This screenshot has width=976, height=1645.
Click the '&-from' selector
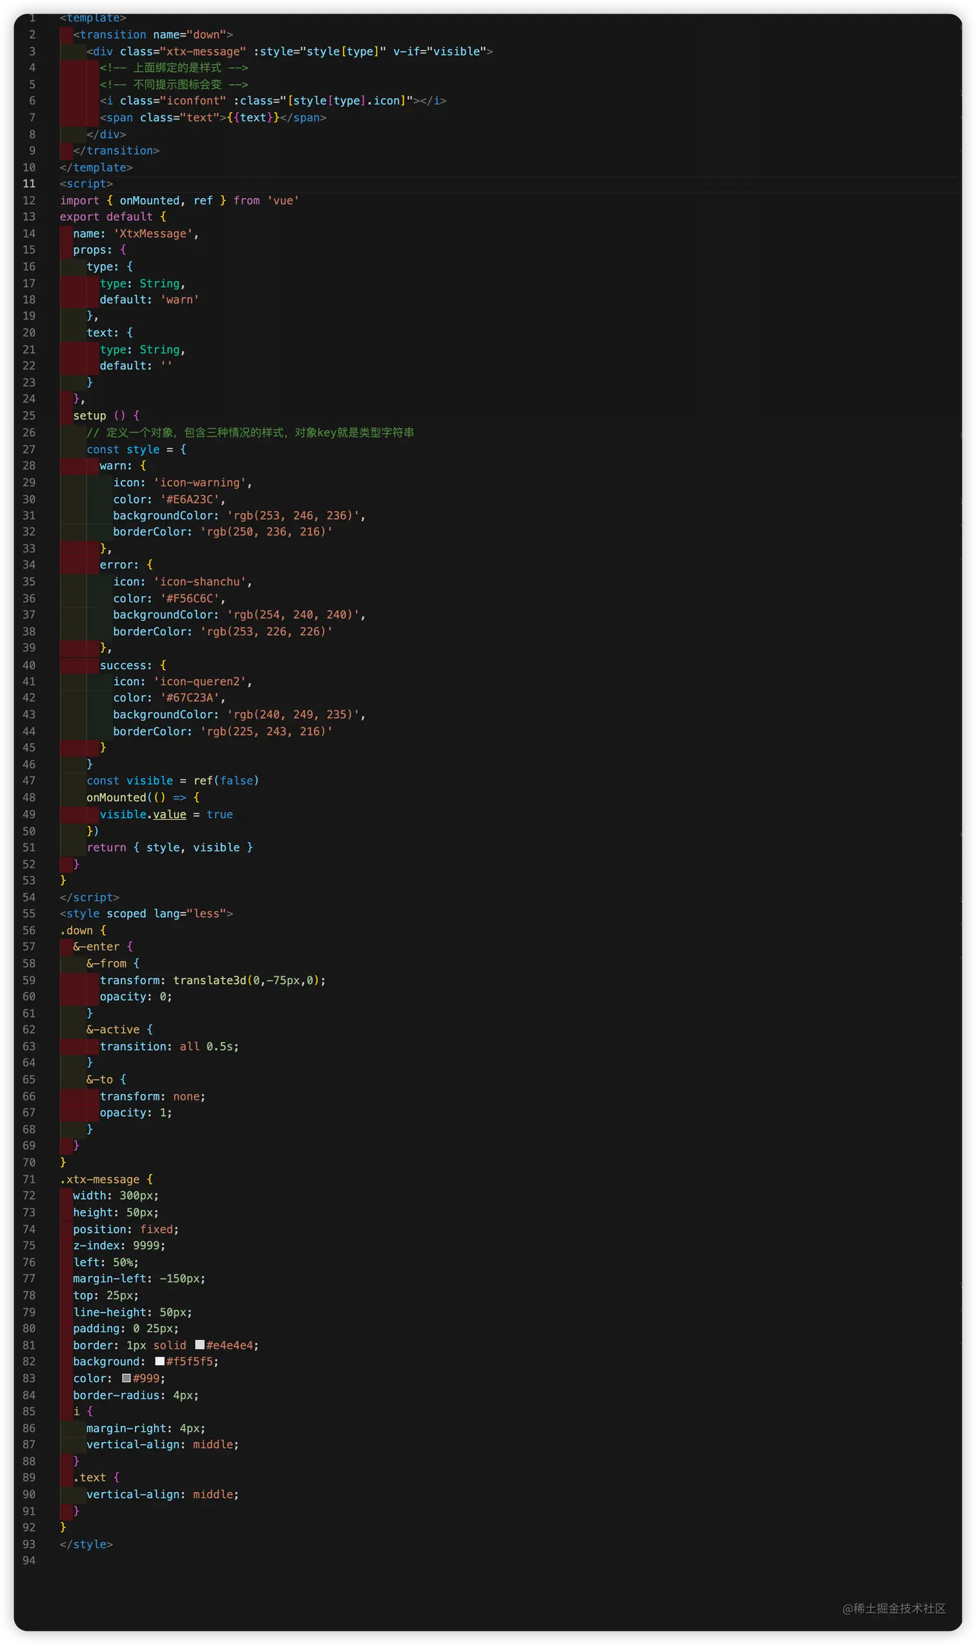[x=107, y=964]
